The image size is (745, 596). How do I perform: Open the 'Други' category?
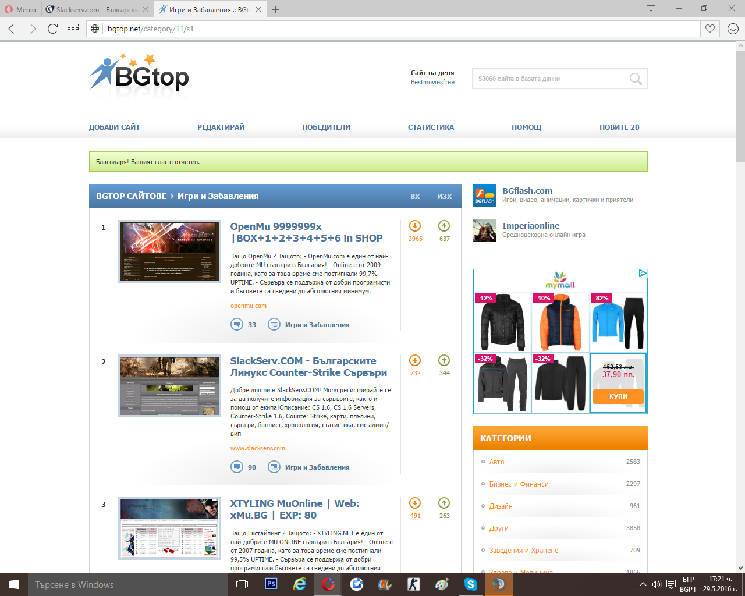[499, 528]
